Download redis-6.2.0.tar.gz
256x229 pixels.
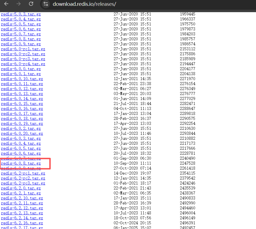click(21, 188)
